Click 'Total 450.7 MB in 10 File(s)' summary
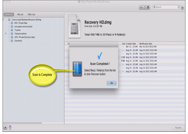The width and height of the screenshot is (188, 134). tap(105, 35)
